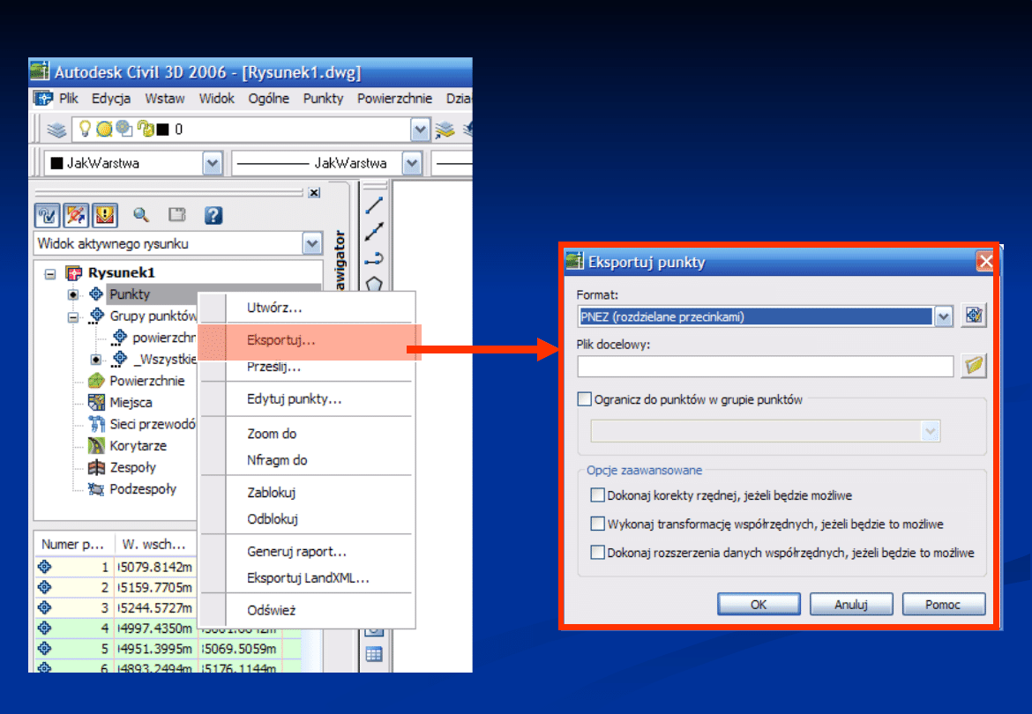Enable Dokonaj korekty rzędnej checkbox

[598, 495]
